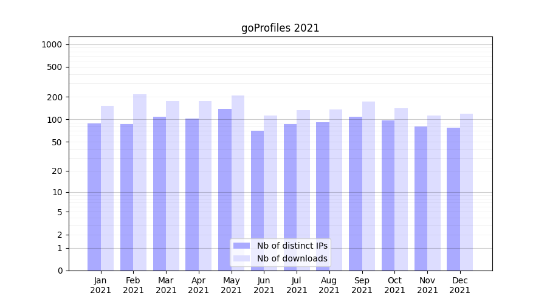
Task: Click the '10' y-axis tick label
Action: tap(58, 192)
